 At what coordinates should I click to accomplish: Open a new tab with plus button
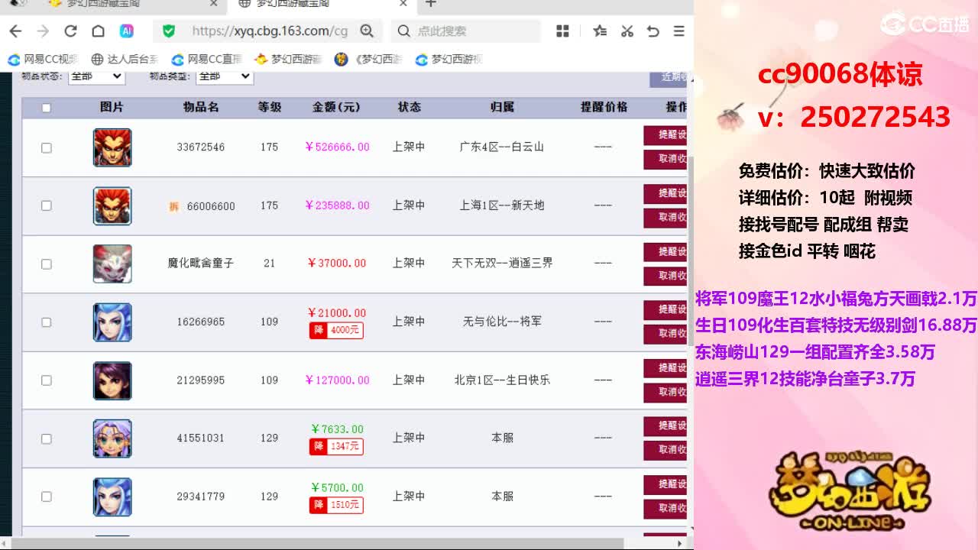[431, 4]
